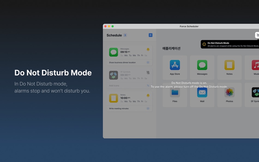The width and height of the screenshot is (259, 162).
Task: Edit note for Write meeting minutes
Action: (148, 108)
